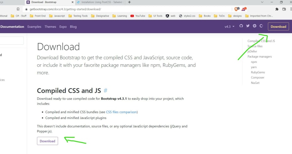Open the designs bookmark folder
Viewport: 292px width, 154px height.
coord(235,16)
